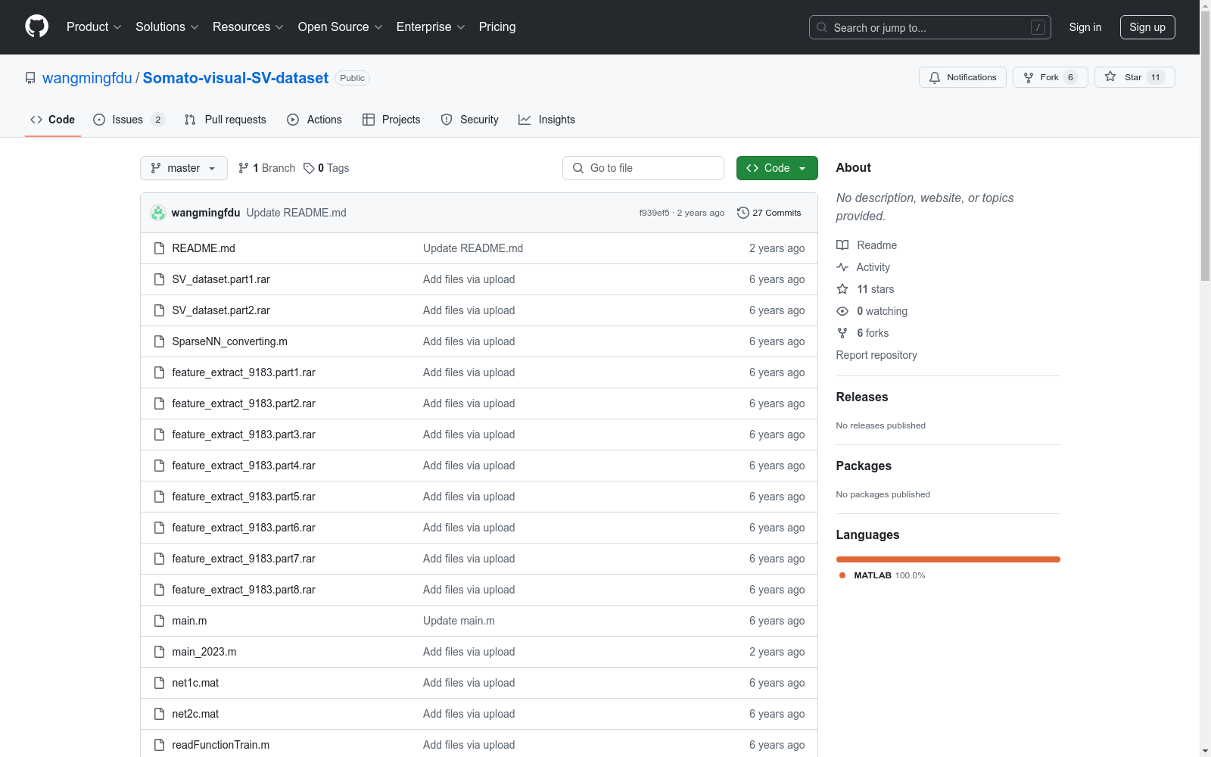Open the feature_extract_9183.part8.rar file

[244, 590]
